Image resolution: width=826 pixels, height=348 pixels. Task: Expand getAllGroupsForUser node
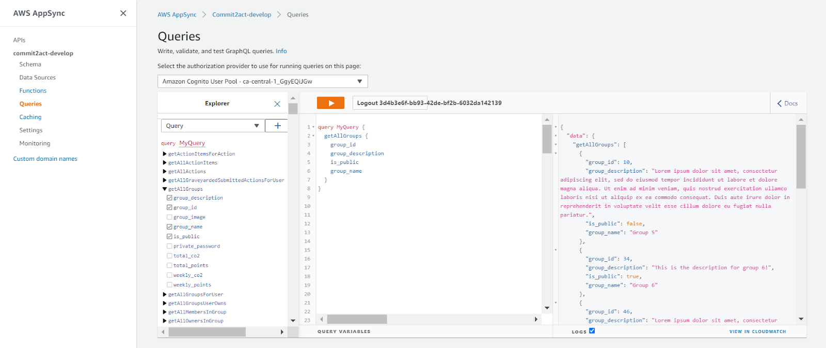pyautogui.click(x=165, y=295)
